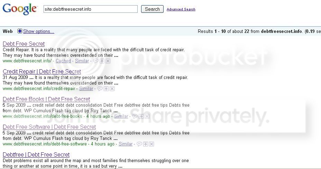Promote the debt-free-books result with arrow icon
This screenshot has height=169, width=321.
pos(141,116)
